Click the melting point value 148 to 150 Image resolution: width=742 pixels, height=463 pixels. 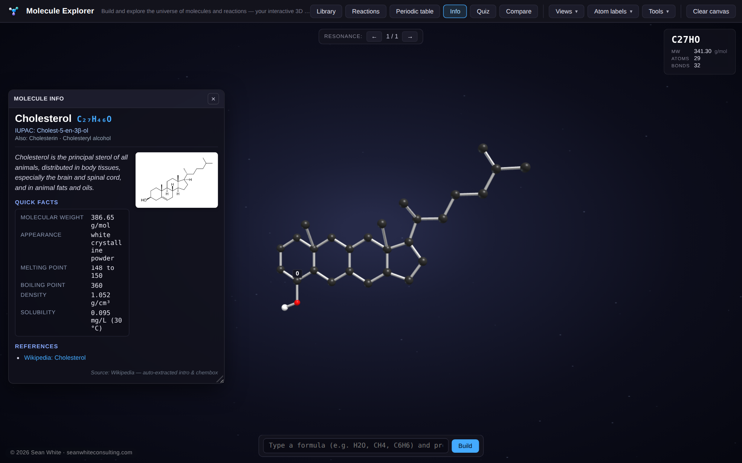click(x=103, y=272)
